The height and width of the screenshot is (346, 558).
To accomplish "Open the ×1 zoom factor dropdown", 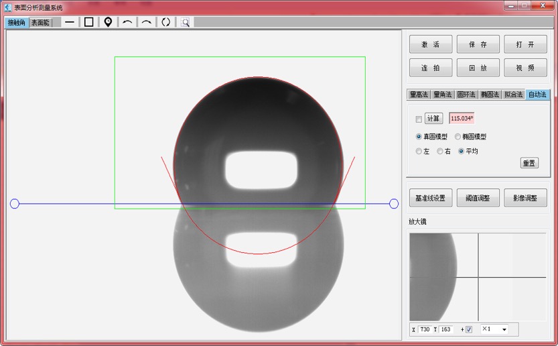I will (494, 329).
